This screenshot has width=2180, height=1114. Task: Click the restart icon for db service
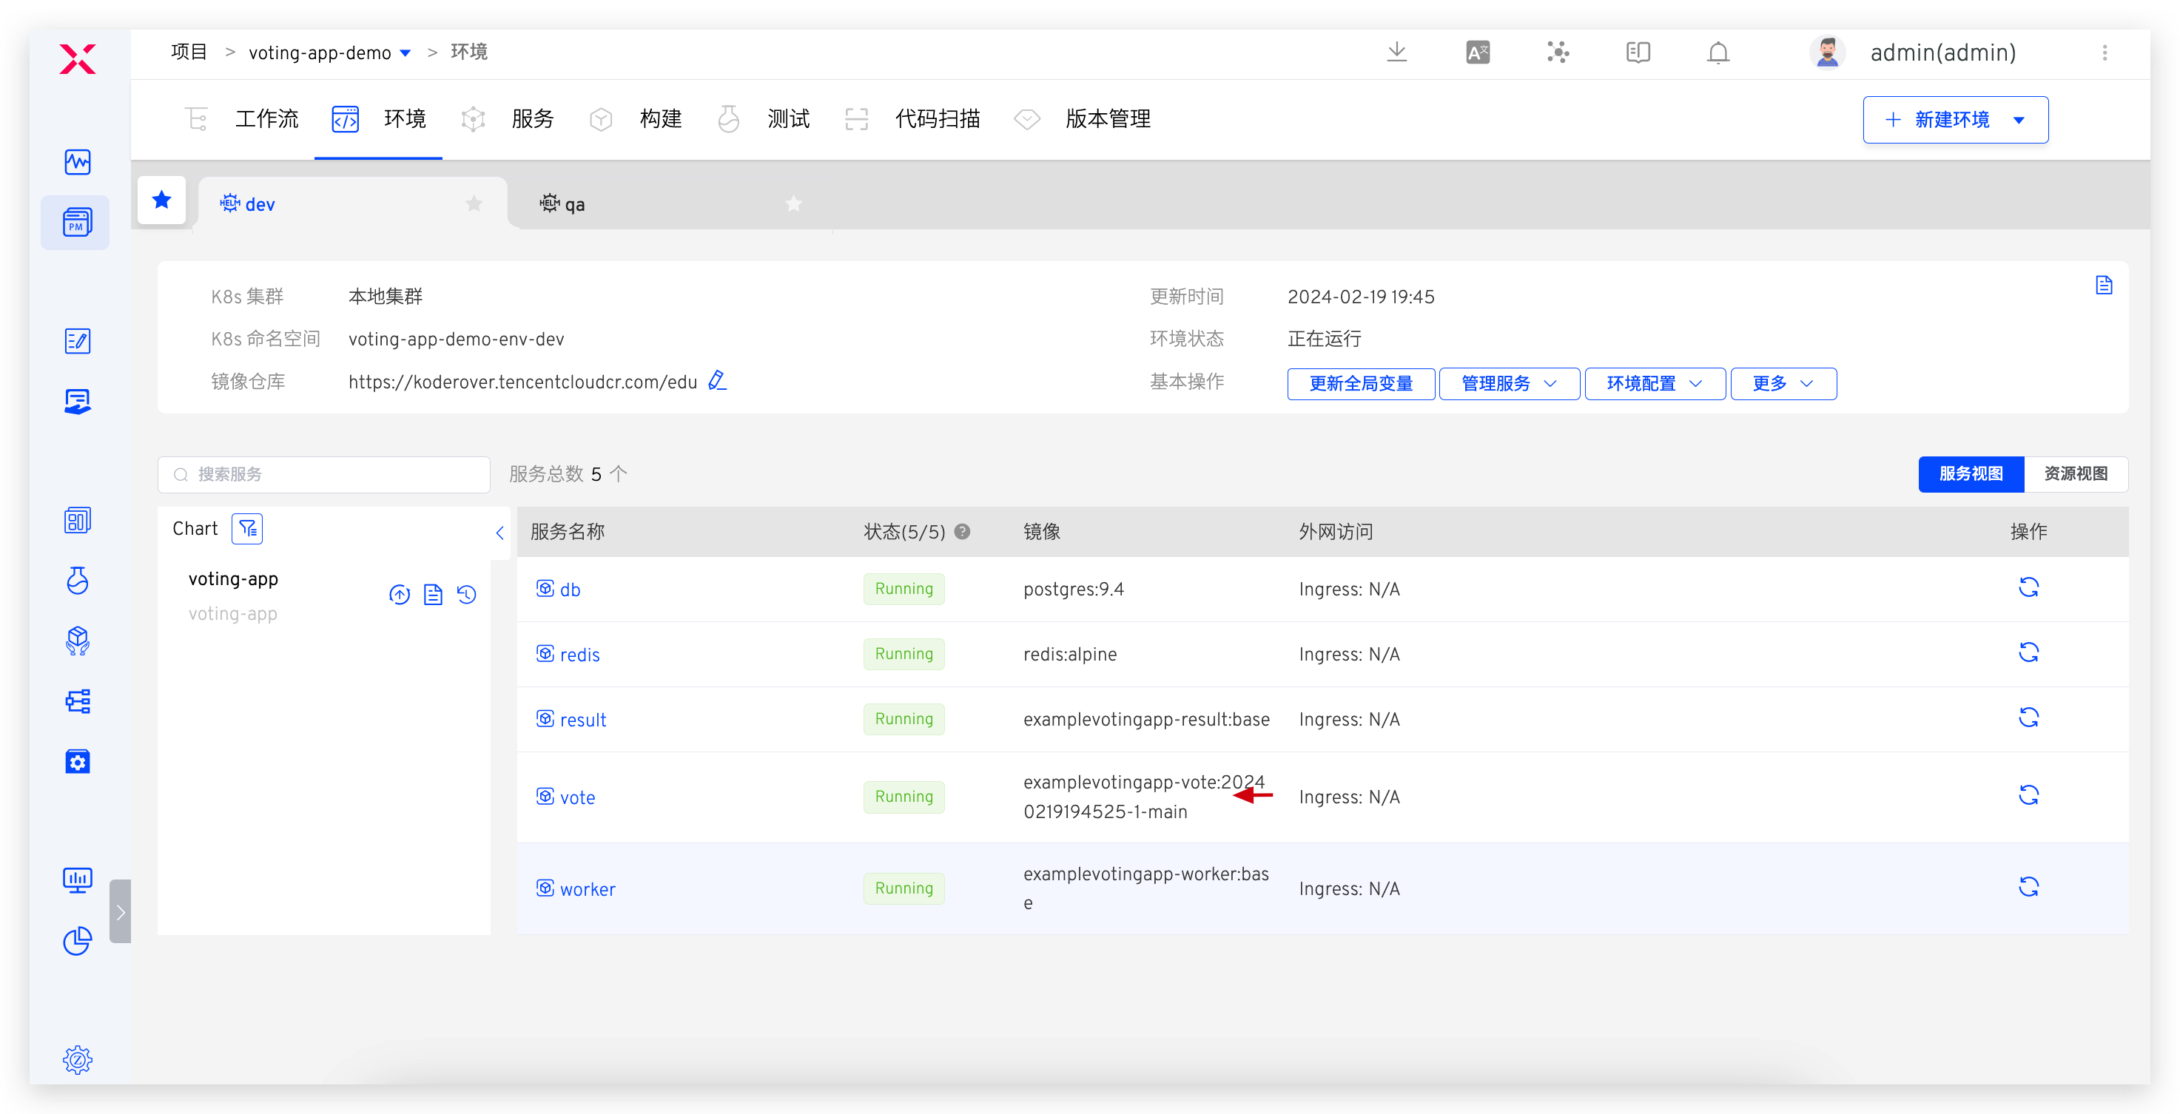(2028, 587)
